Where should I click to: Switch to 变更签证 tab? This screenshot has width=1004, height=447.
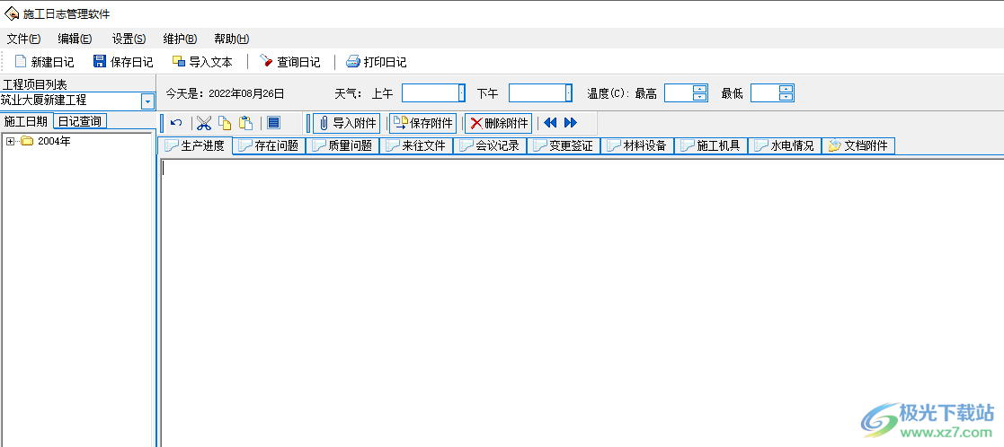[x=564, y=145]
